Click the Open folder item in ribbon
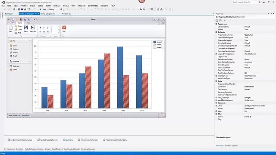276x155 pixels. click(18, 26)
